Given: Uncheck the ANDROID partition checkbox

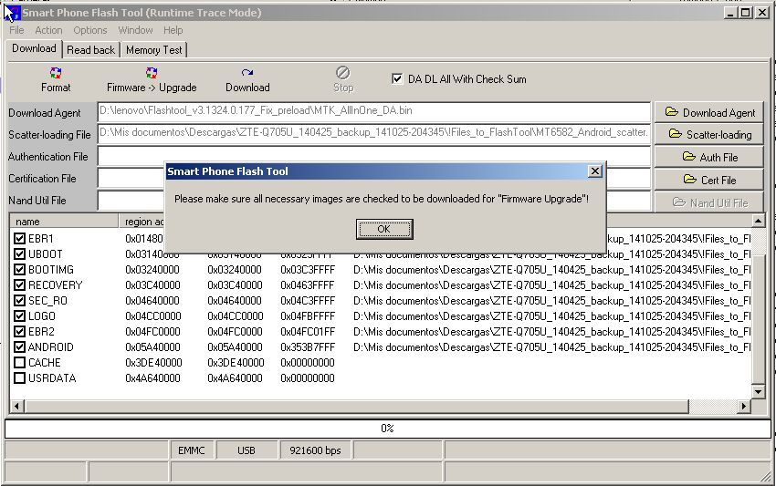Looking at the screenshot, I should [19, 347].
